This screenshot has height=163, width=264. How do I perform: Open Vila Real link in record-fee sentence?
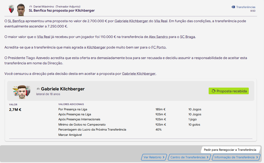[x=44, y=37]
